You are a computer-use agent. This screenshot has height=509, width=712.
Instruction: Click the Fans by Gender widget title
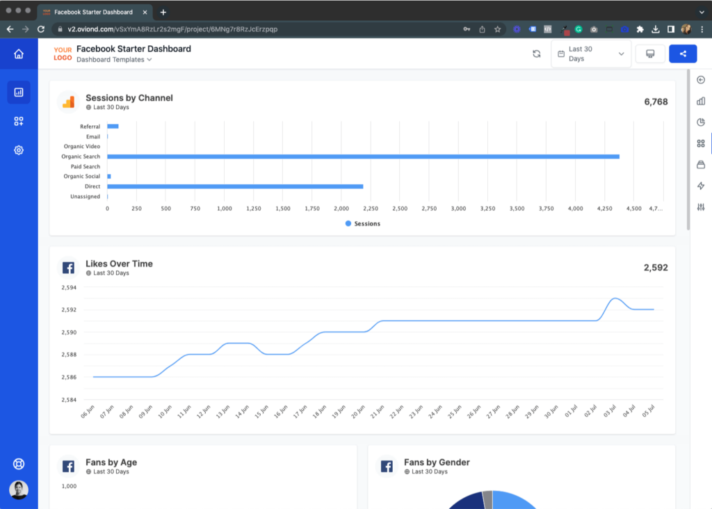[437, 462]
